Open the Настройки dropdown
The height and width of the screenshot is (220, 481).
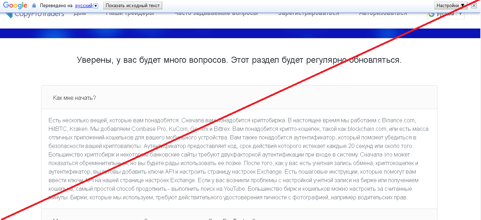451,5
